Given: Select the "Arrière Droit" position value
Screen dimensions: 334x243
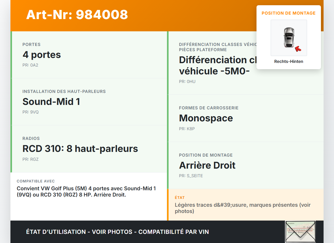Looking at the screenshot, I should pyautogui.click(x=207, y=165).
